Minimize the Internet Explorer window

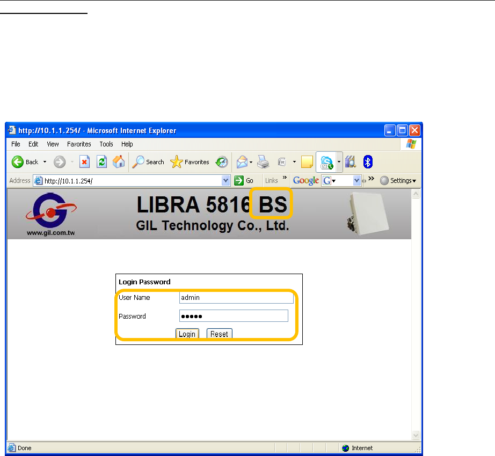point(390,130)
